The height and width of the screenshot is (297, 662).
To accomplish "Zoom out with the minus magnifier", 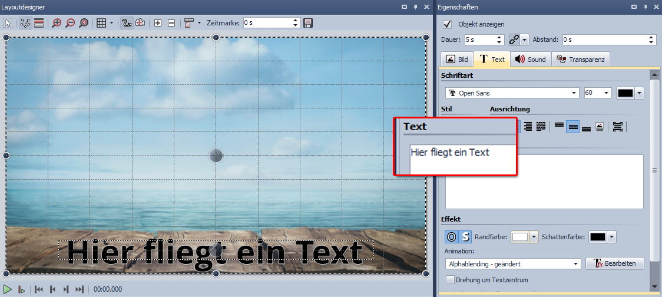I will pos(70,23).
